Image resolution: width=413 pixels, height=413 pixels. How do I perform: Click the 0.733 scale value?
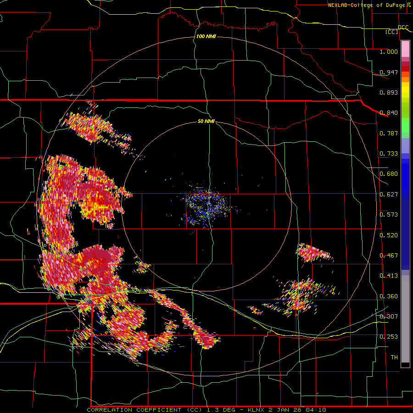(389, 153)
